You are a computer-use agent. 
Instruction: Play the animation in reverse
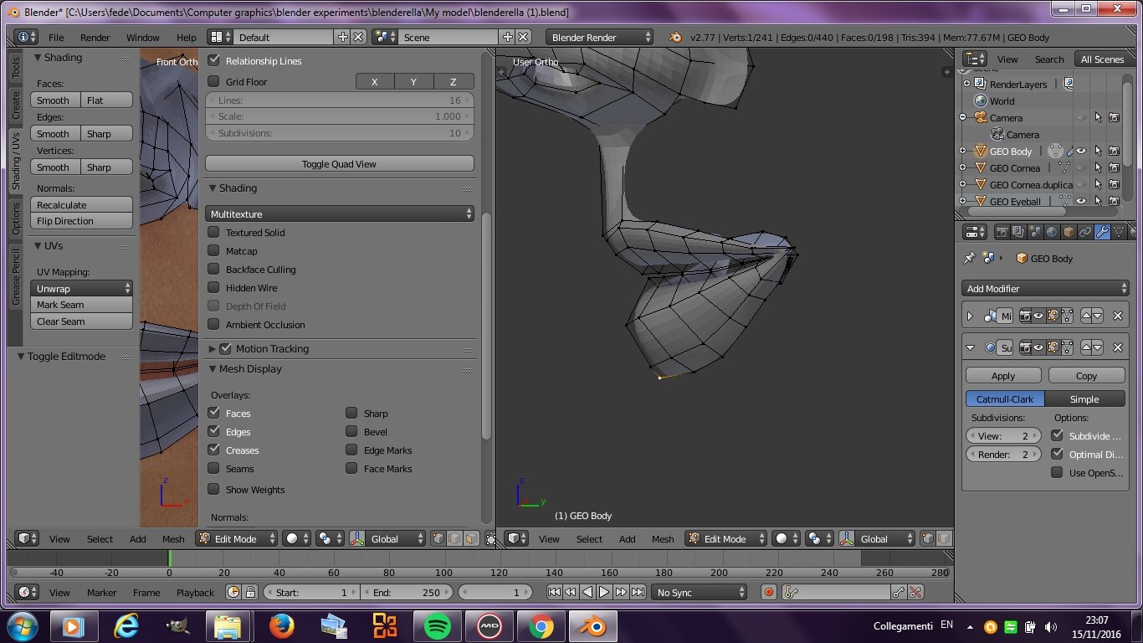pos(587,592)
